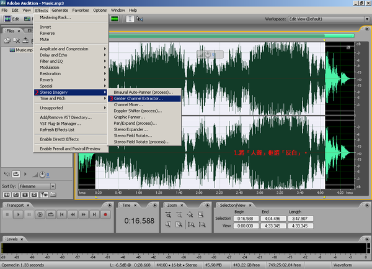Click the Insert into Multitrack icon in Files panel
The height and width of the screenshot is (269, 372).
click(25, 40)
